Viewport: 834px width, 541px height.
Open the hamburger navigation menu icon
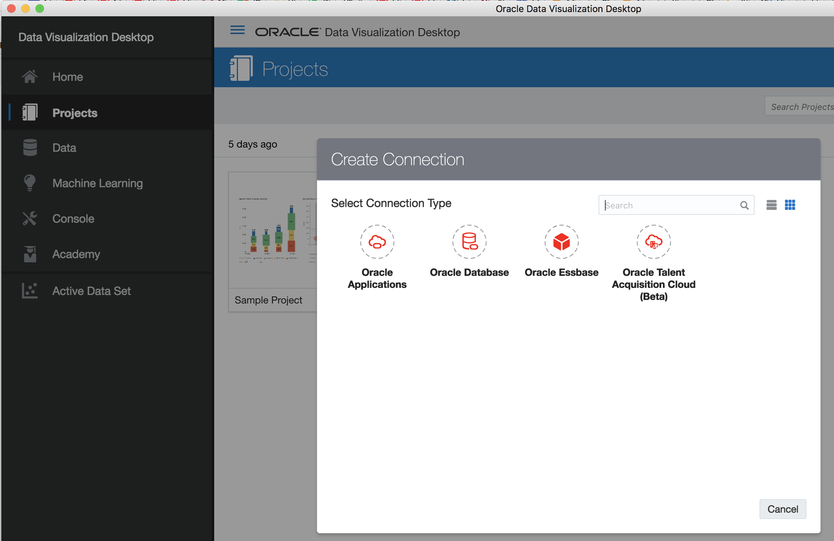[237, 30]
